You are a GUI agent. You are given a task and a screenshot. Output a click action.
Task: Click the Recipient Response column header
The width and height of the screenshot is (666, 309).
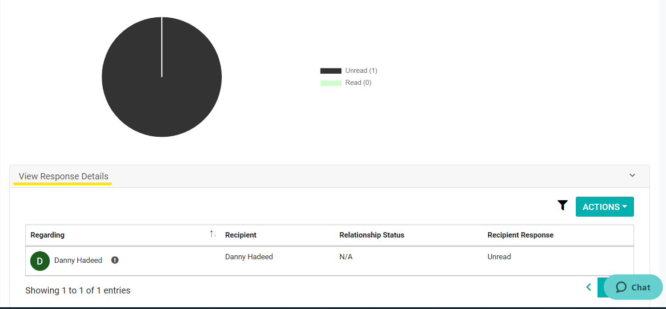click(x=520, y=235)
